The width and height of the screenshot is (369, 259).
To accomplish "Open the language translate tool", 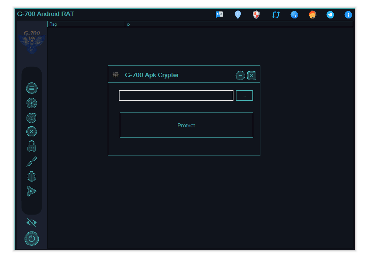I will [219, 14].
